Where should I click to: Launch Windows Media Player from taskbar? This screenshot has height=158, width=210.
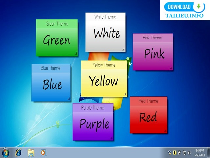click(x=43, y=153)
